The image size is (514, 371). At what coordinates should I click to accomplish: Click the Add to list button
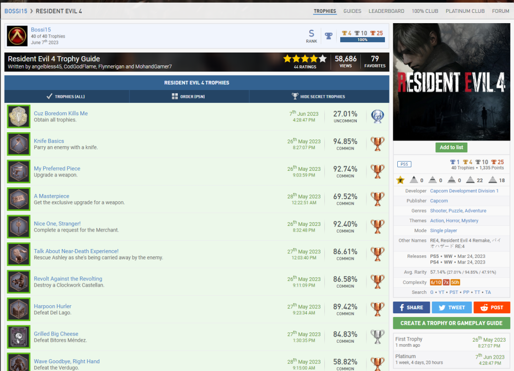451,147
